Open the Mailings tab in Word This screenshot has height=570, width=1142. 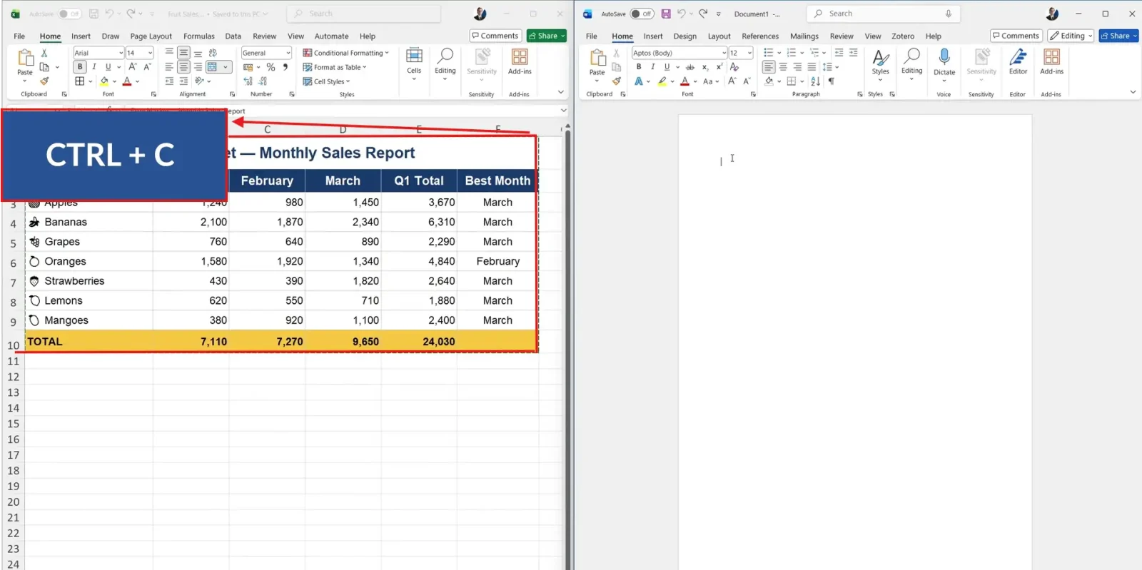click(804, 36)
